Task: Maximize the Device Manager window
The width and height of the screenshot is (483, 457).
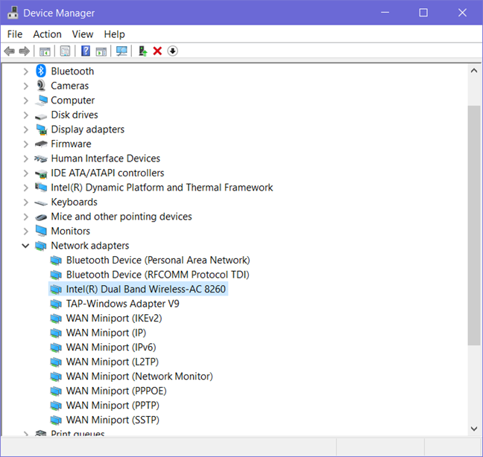Action: pyautogui.click(x=423, y=13)
